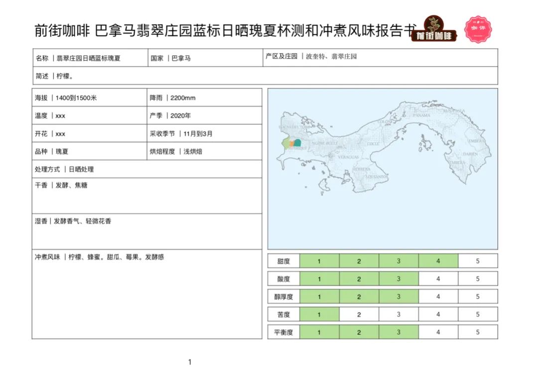The image size is (538, 380).
Task: Click bitterness (苦度) score cell 1
Action: tap(319, 314)
